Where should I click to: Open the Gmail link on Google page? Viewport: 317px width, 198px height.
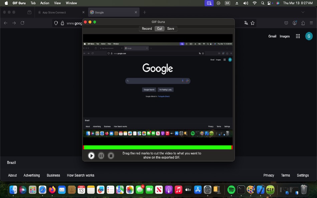[x=272, y=36]
